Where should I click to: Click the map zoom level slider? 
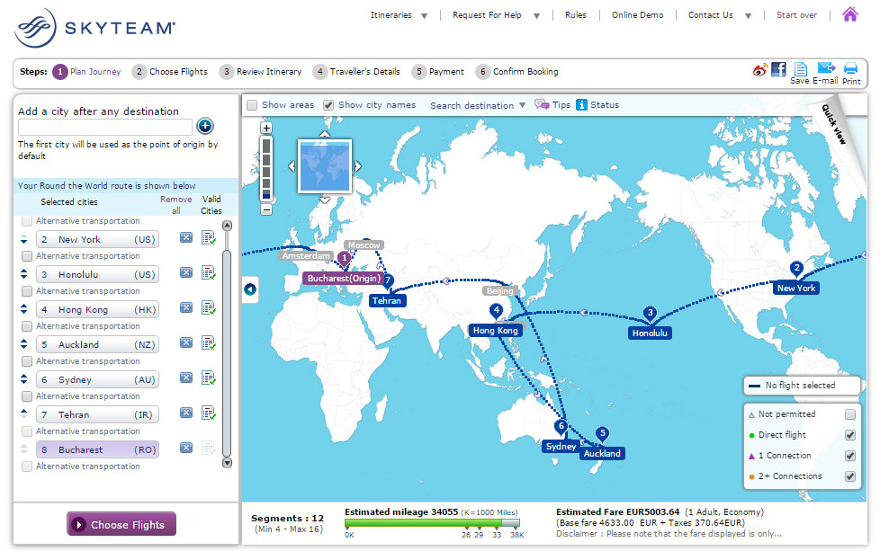[266, 169]
